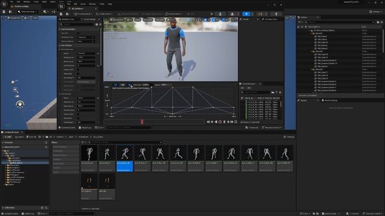Open Outliner settings gear icon
The height and width of the screenshot is (216, 385).
click(x=381, y=22)
